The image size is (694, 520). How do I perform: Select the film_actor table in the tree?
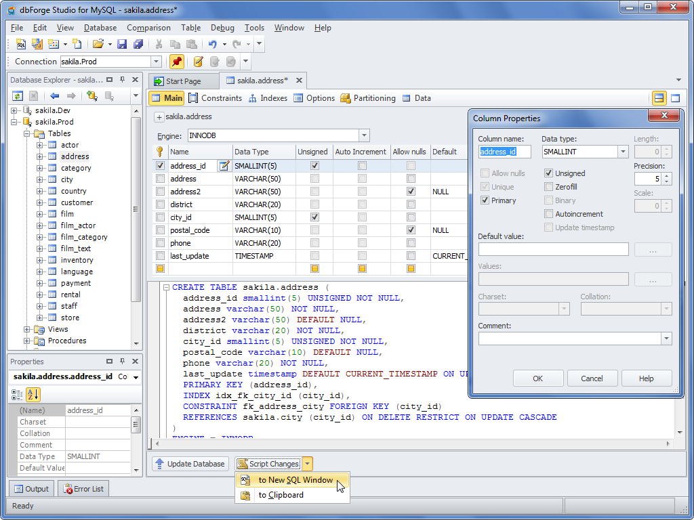coord(78,225)
